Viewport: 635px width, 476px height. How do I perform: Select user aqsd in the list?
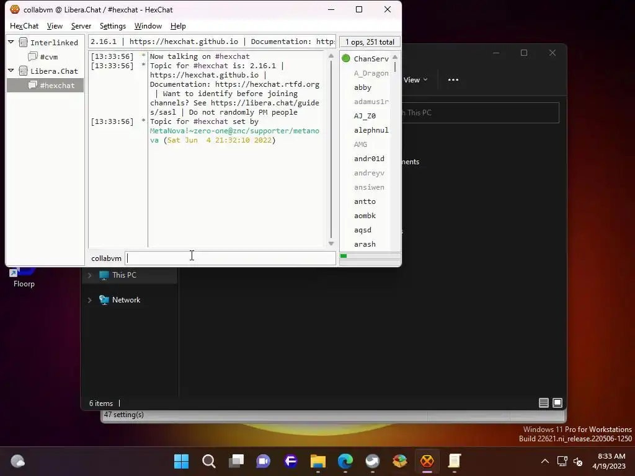coord(362,230)
